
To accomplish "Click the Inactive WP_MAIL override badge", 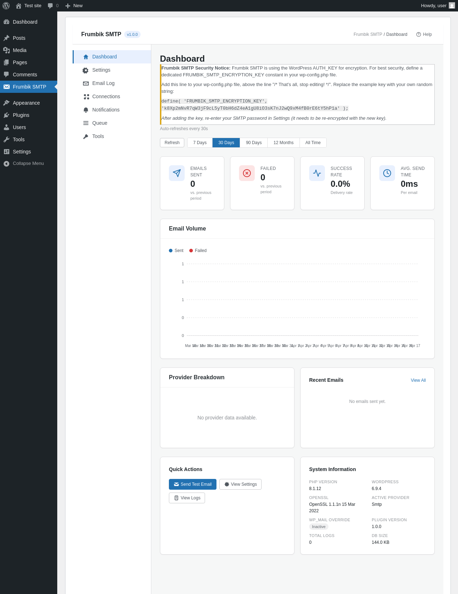I will (319, 527).
